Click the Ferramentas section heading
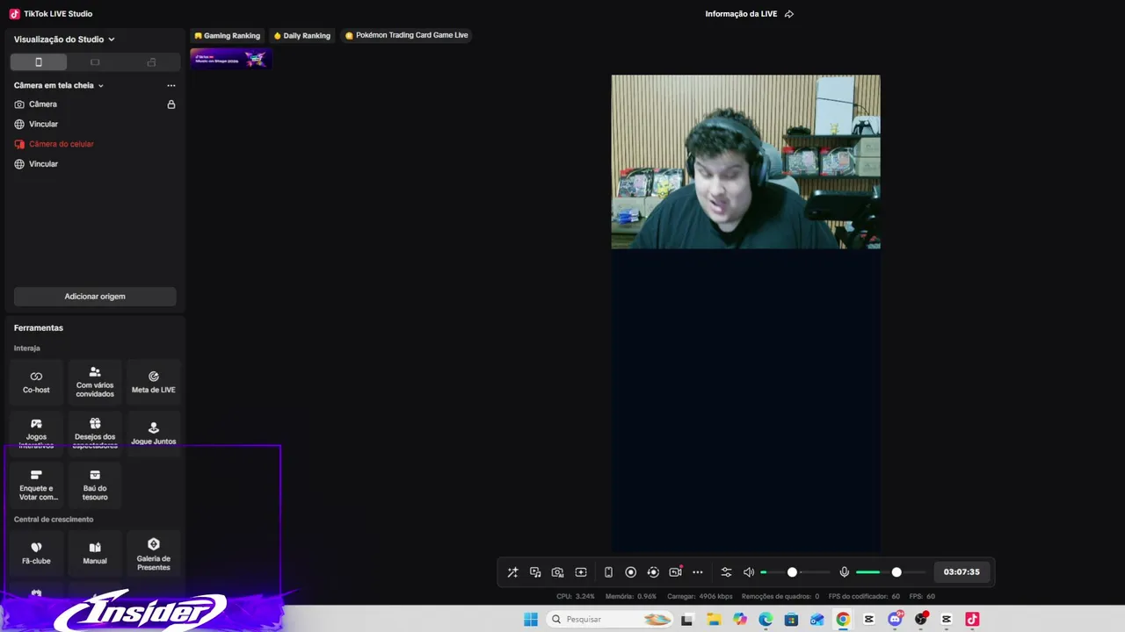 point(39,328)
